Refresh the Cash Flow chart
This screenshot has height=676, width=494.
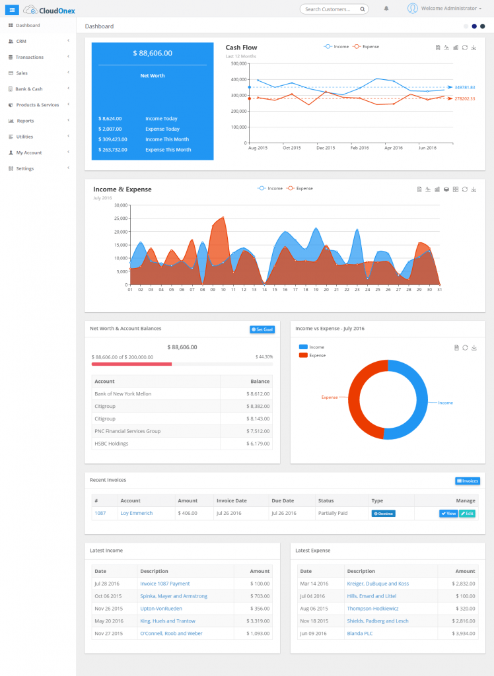465,48
